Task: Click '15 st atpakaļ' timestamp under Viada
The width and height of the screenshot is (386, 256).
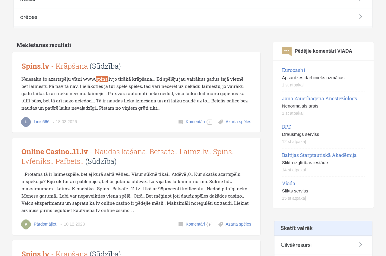Action: point(294,198)
